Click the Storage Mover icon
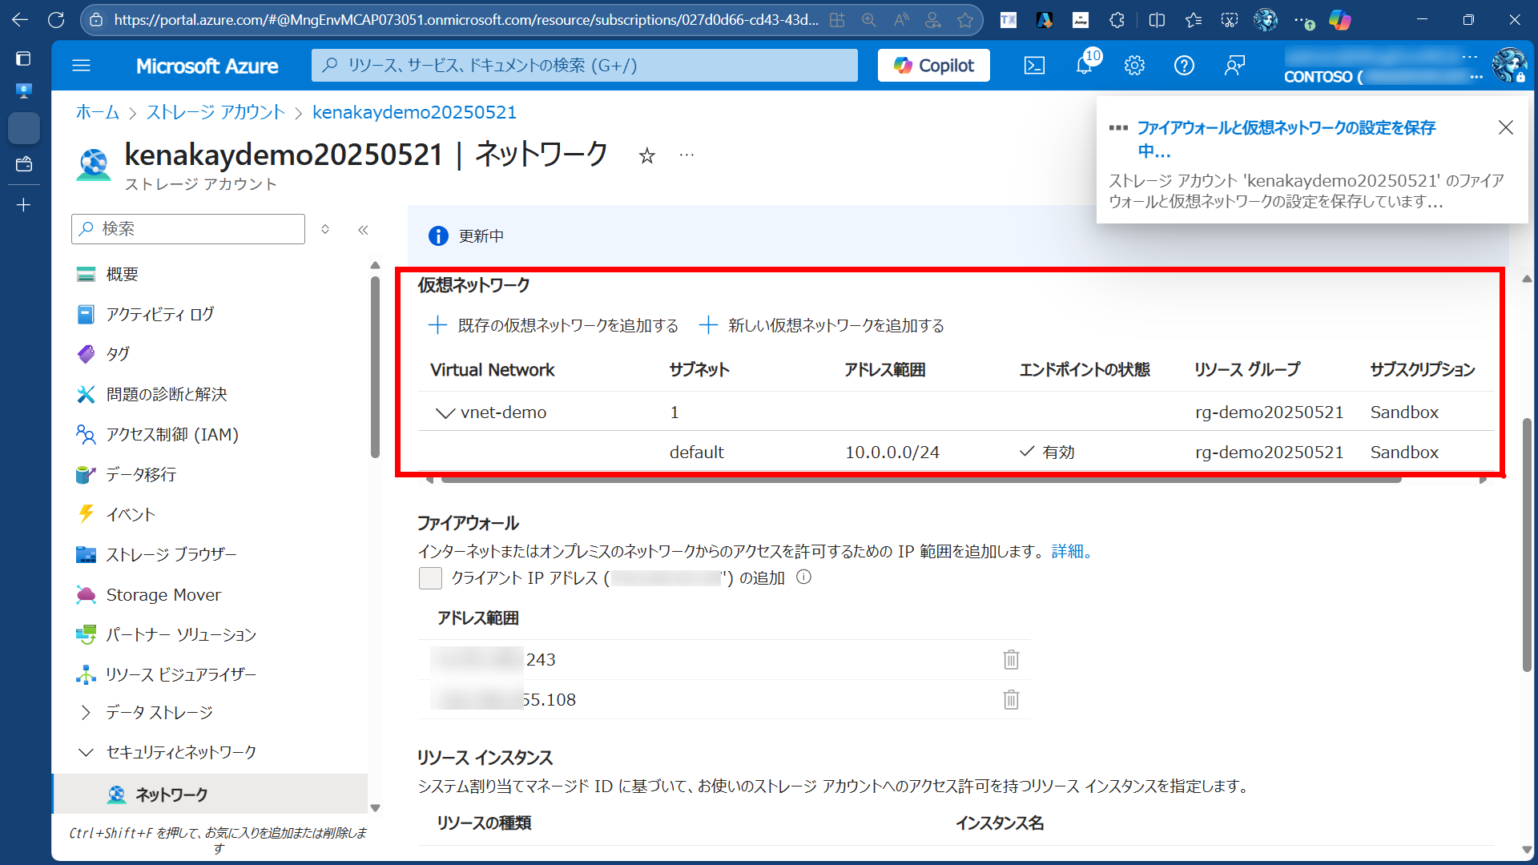Image resolution: width=1538 pixels, height=865 pixels. [86, 594]
